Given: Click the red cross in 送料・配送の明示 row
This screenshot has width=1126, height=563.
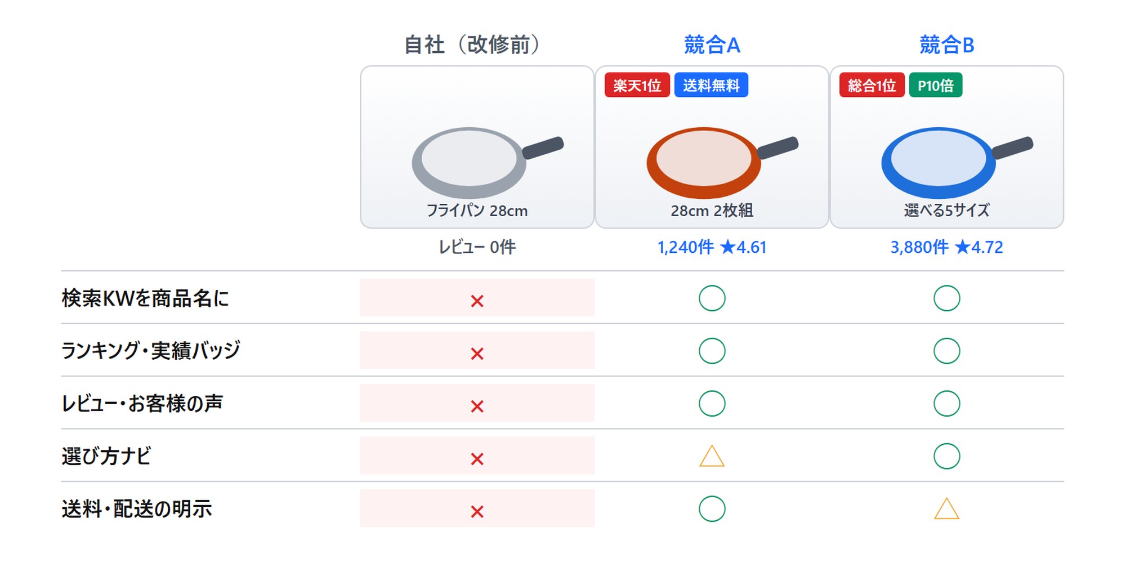Looking at the screenshot, I should (477, 512).
